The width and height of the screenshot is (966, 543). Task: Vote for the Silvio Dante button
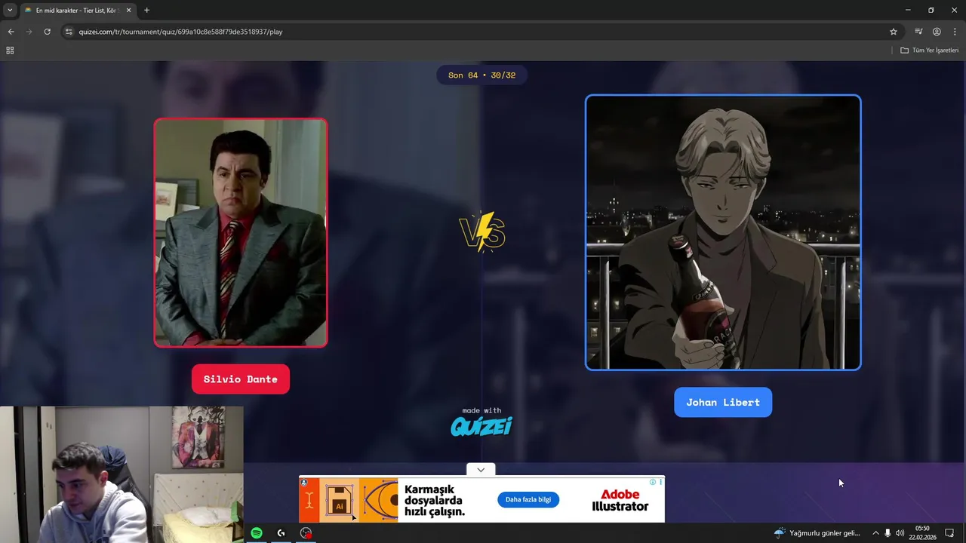241,379
